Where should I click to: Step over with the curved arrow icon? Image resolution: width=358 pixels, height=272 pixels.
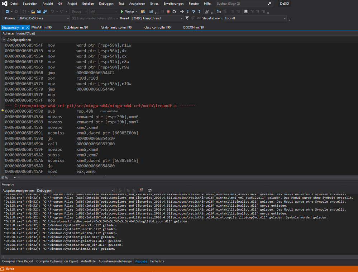[194, 11]
